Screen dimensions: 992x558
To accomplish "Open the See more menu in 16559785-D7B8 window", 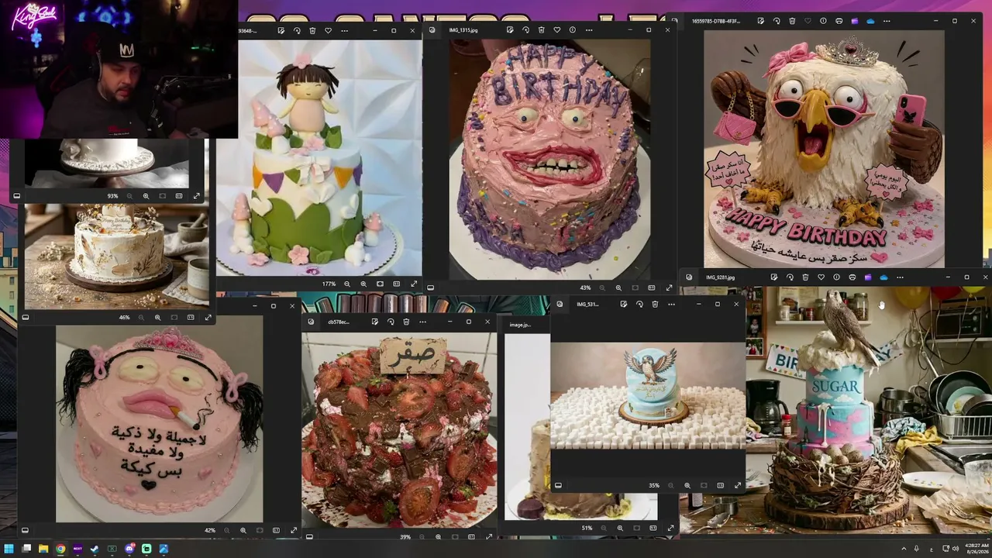I will (887, 21).
